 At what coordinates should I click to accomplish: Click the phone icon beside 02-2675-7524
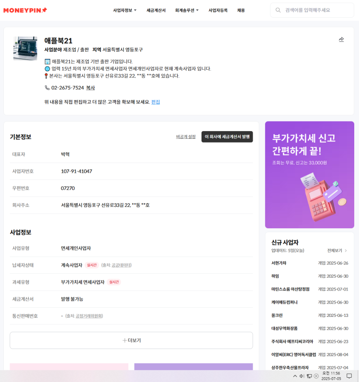coord(47,88)
